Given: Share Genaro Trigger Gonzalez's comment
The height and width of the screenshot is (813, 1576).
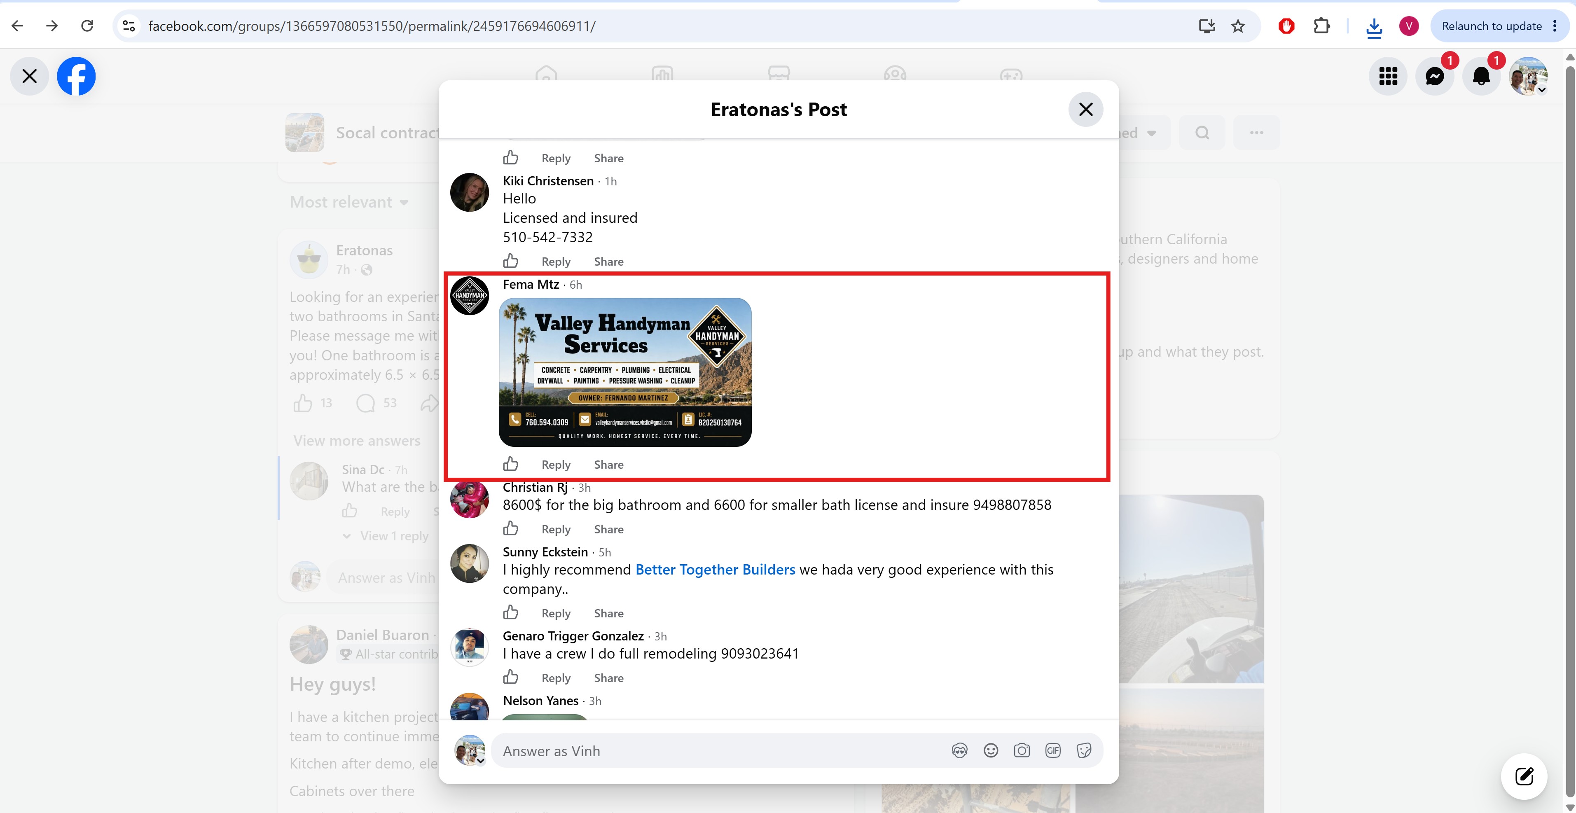Looking at the screenshot, I should 609,678.
